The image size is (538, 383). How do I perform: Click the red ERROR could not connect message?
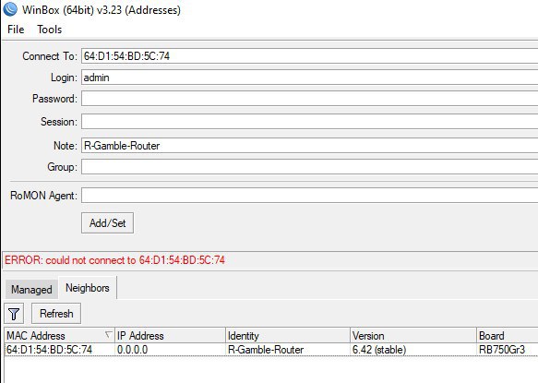click(x=115, y=260)
